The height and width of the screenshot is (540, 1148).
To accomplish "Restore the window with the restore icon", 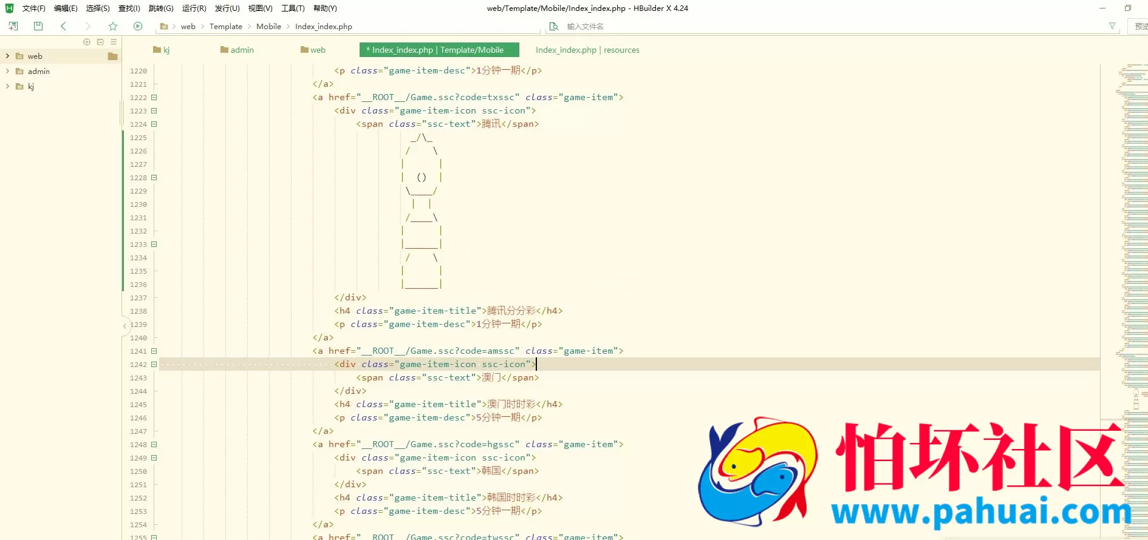I will [x=1128, y=8].
